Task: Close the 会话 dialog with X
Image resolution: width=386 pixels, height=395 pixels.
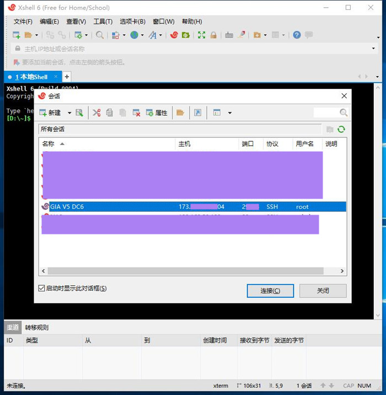Action: pyautogui.click(x=344, y=96)
